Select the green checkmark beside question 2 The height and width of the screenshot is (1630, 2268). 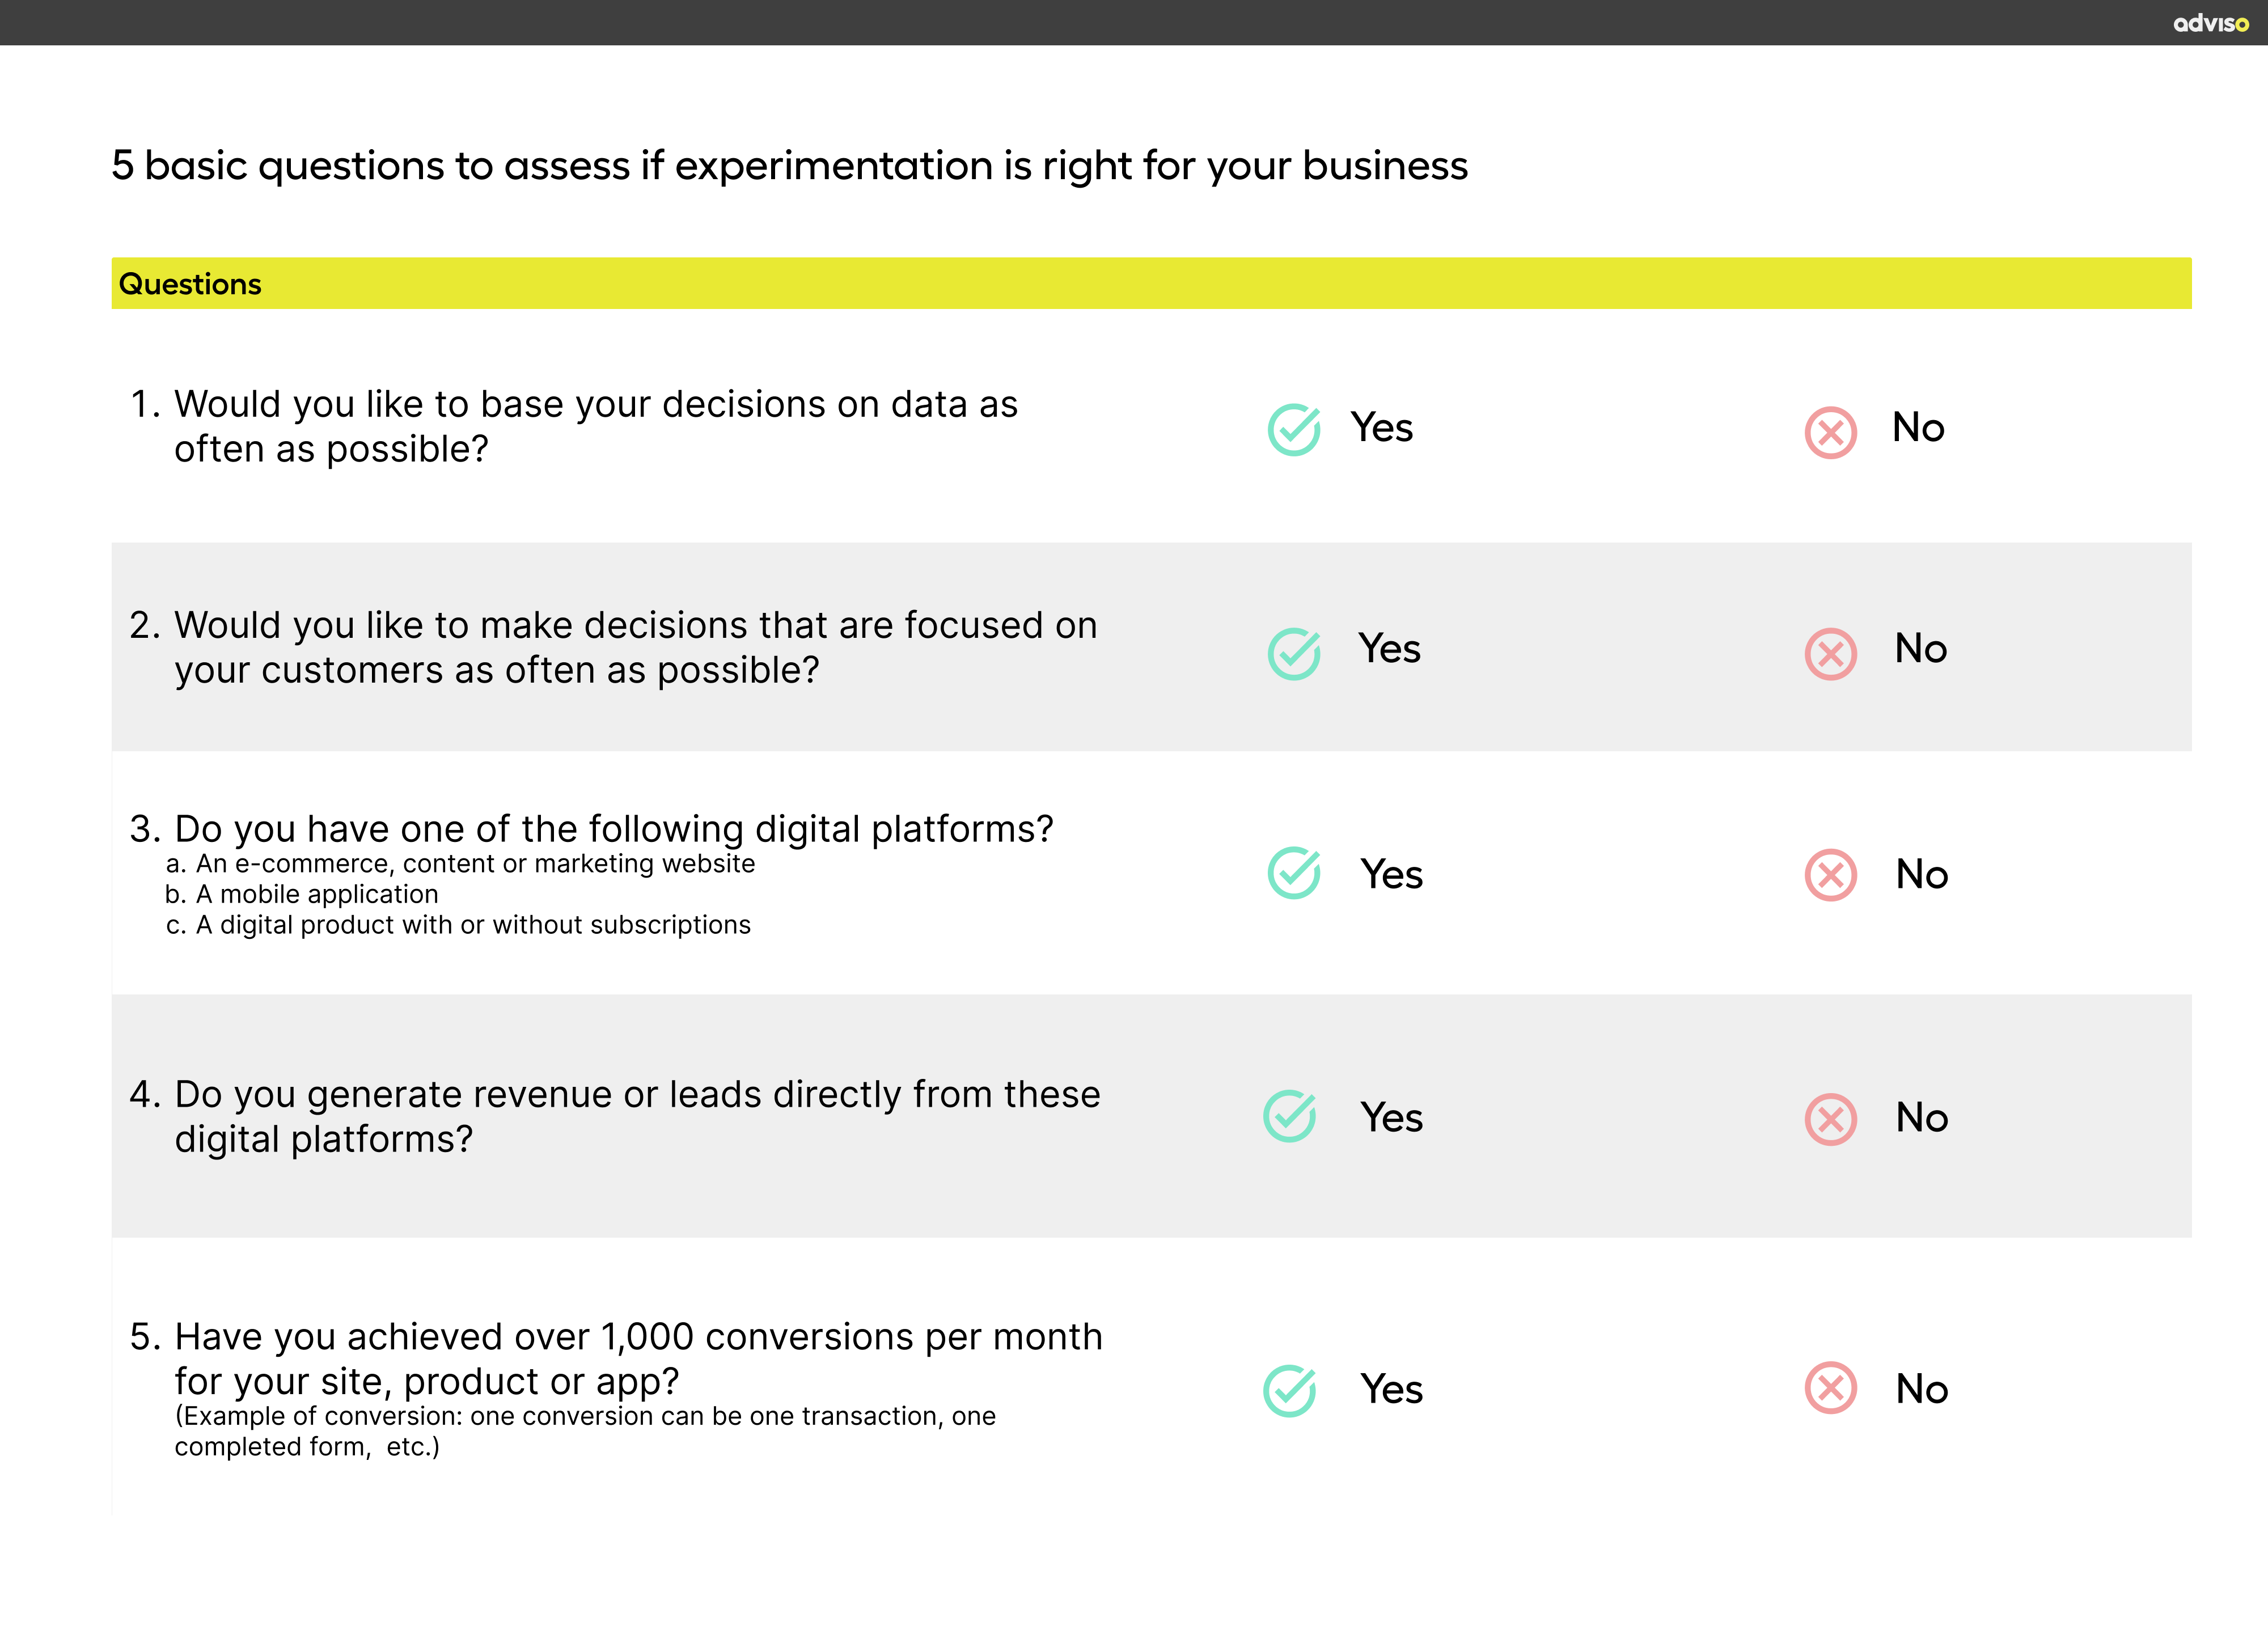click(x=1294, y=653)
